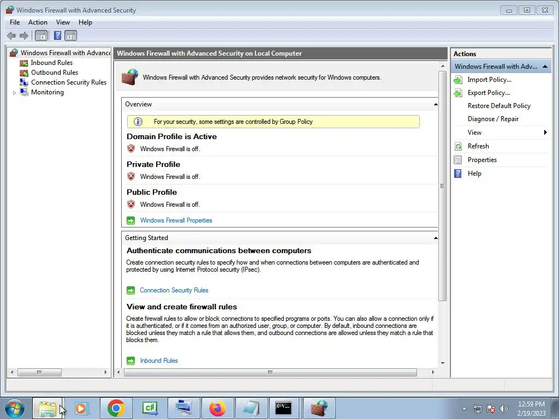Click the firewall brick globe icon in overview
Screen dimensions: 559x419
pos(130,77)
